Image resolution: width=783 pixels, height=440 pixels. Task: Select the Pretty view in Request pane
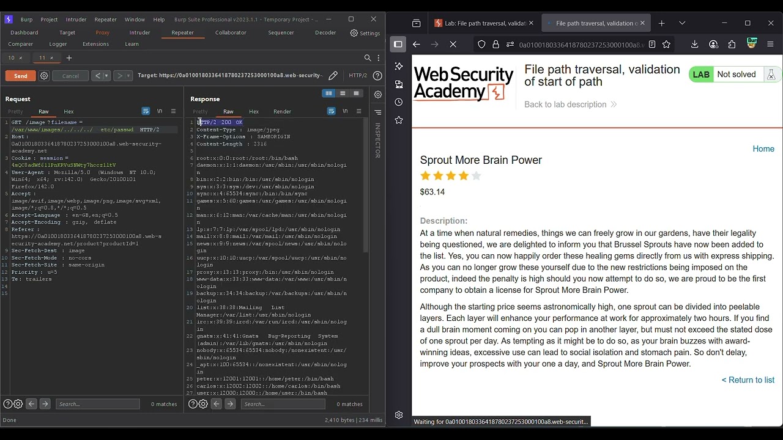pyautogui.click(x=15, y=111)
